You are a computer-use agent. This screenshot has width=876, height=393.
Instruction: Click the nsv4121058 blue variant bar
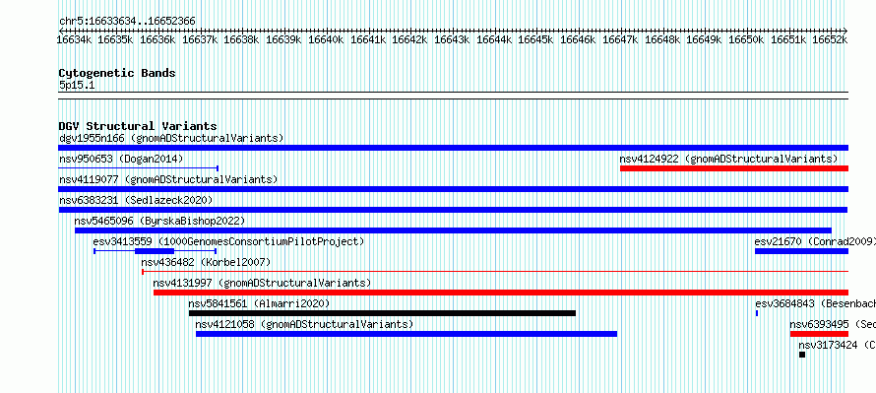pos(407,334)
